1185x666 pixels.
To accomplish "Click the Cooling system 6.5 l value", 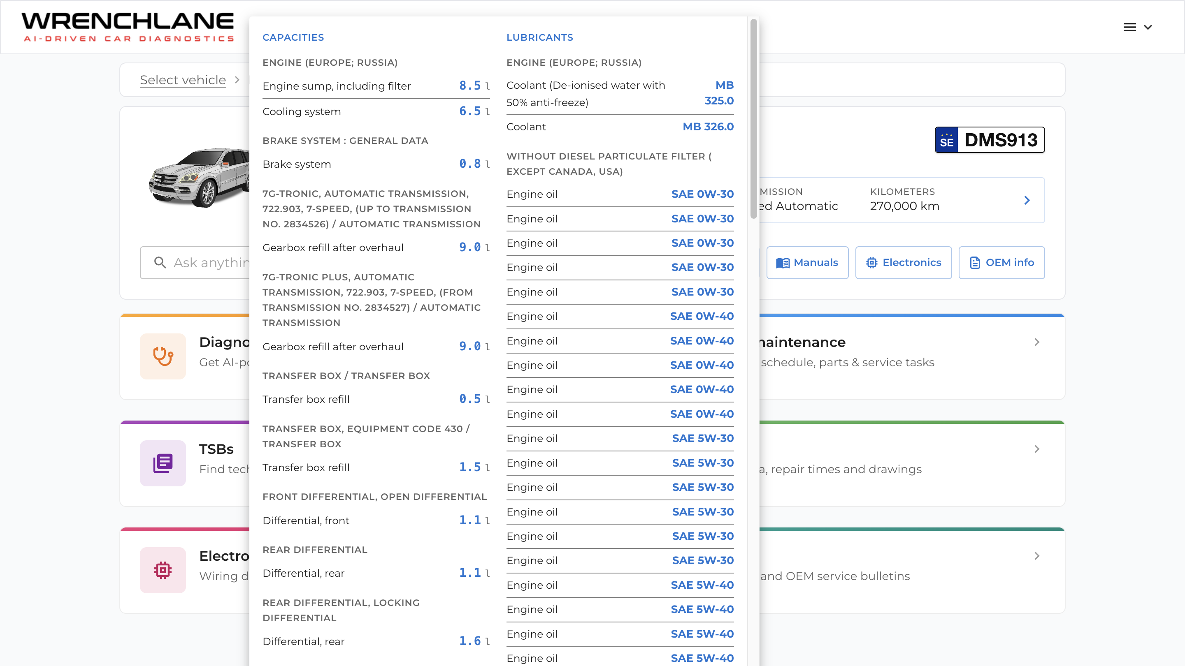I will (x=474, y=111).
